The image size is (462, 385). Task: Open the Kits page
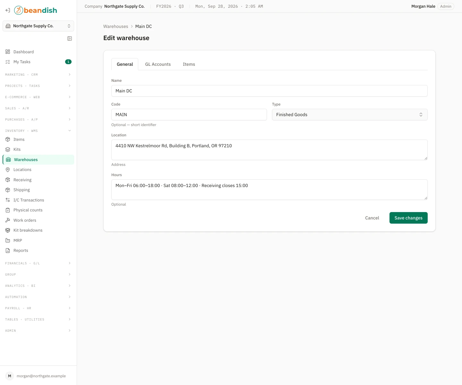pos(38,150)
